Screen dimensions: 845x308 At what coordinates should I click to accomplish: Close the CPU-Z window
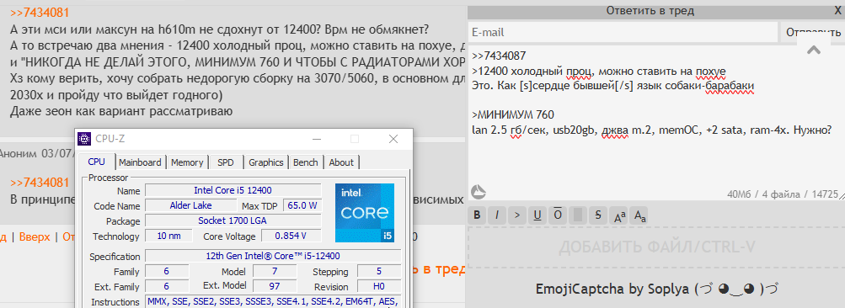[393, 139]
